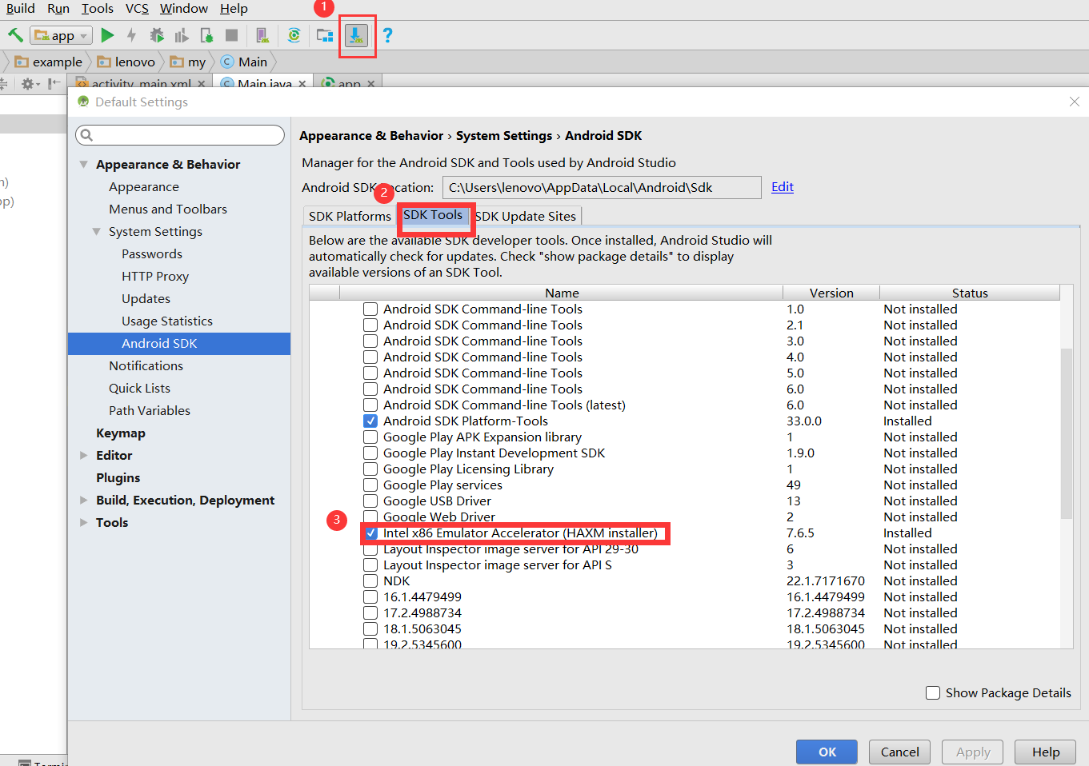
Task: Click the Main class breadcrumb
Action: pos(244,62)
